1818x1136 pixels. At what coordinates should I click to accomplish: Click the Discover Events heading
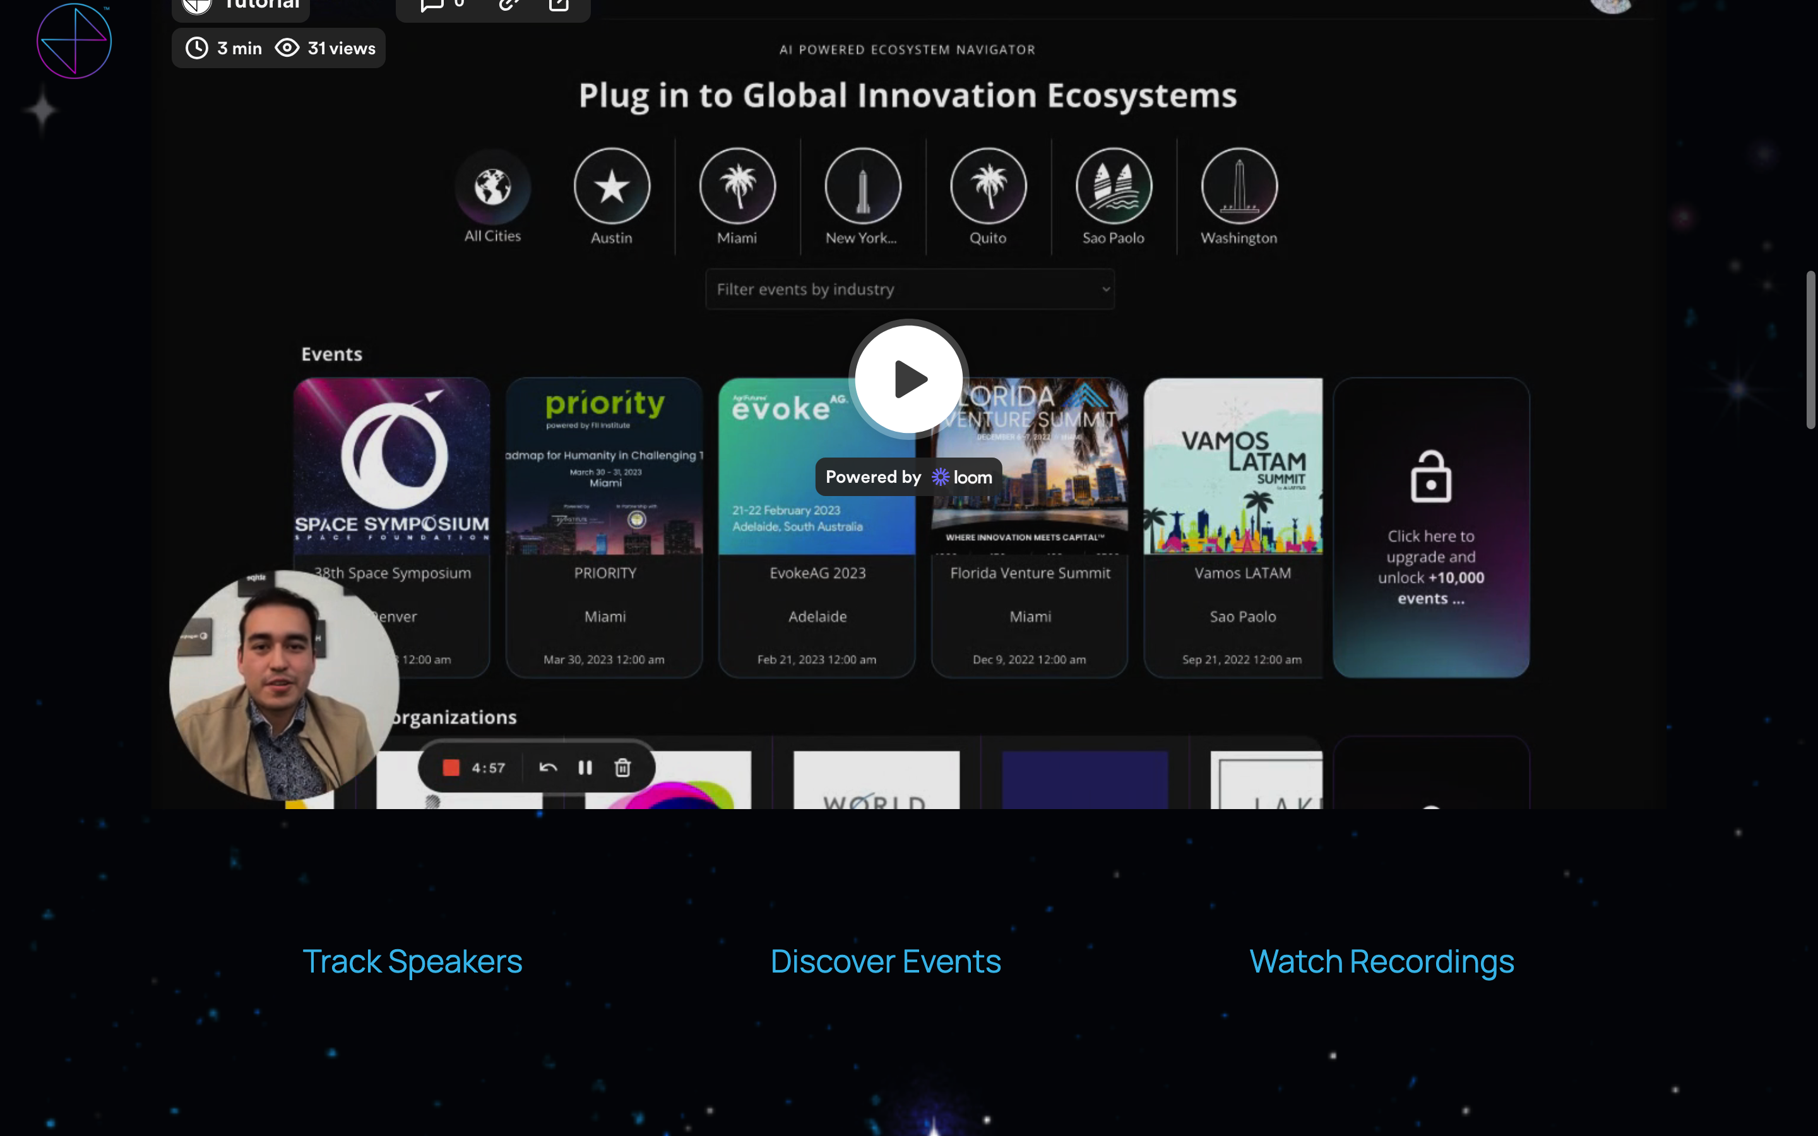click(x=886, y=962)
